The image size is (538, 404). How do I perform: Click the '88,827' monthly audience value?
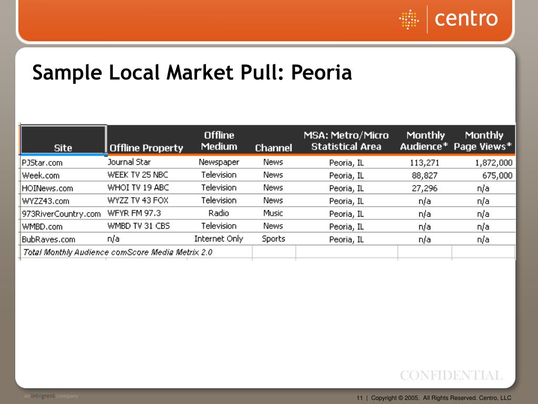[x=425, y=176]
